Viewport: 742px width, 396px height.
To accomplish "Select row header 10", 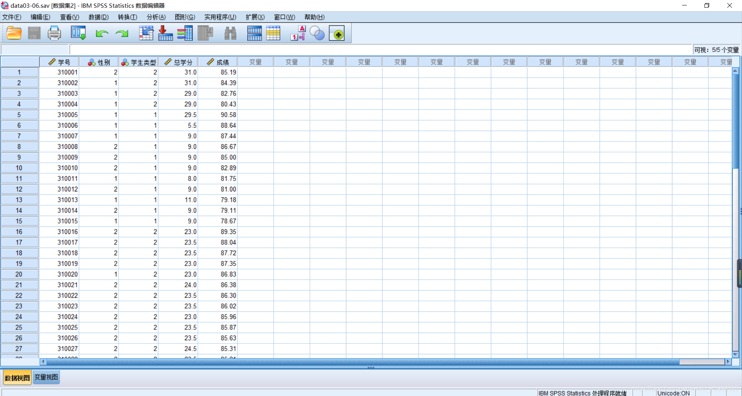I will [19, 168].
